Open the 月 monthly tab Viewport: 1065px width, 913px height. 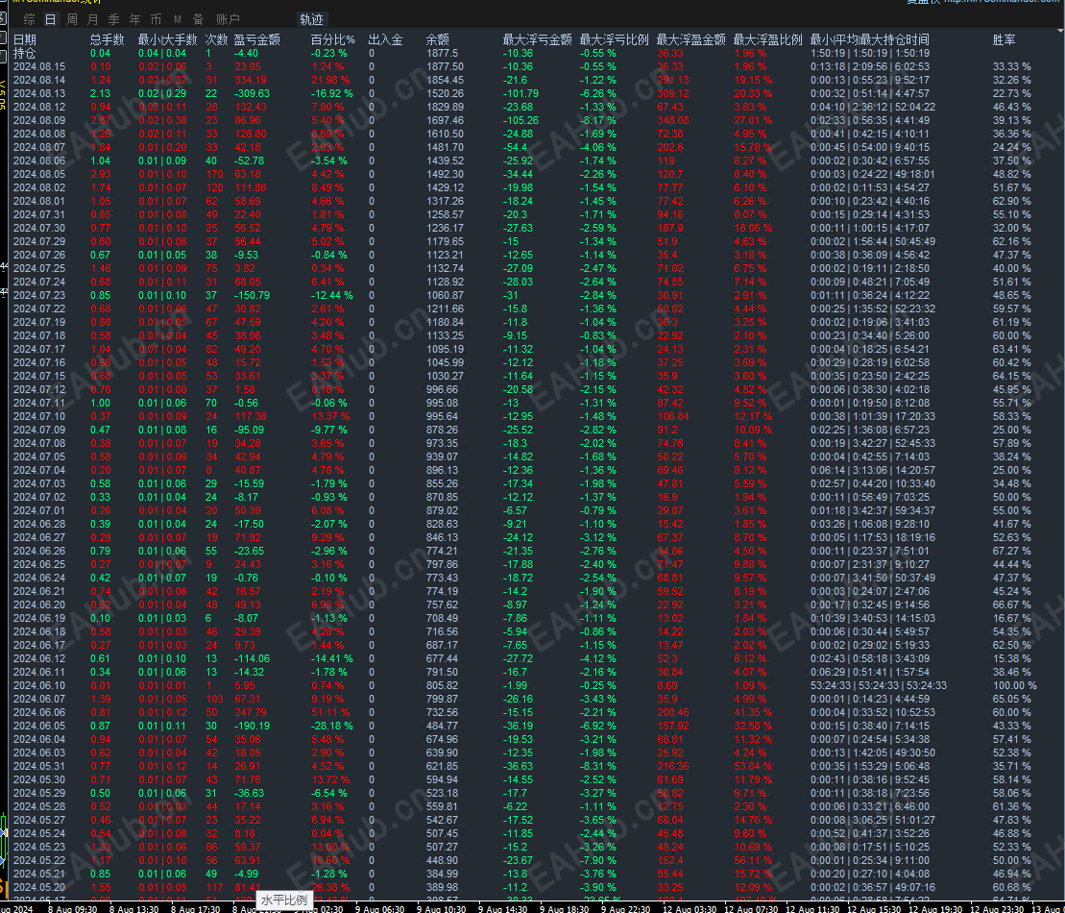pos(93,19)
